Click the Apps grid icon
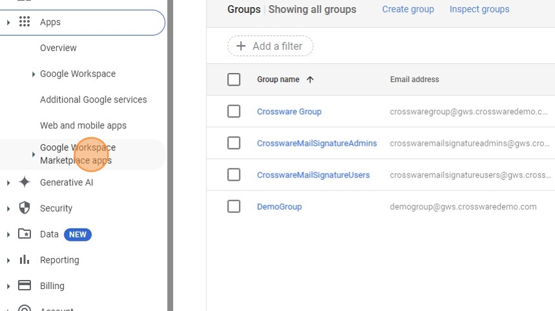 click(25, 22)
